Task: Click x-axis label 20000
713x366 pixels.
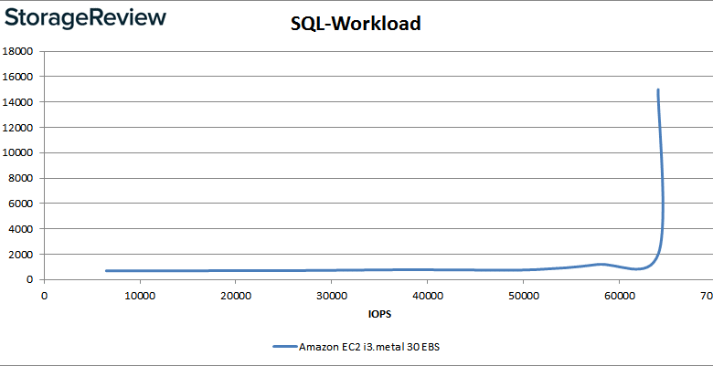Action: 236,296
